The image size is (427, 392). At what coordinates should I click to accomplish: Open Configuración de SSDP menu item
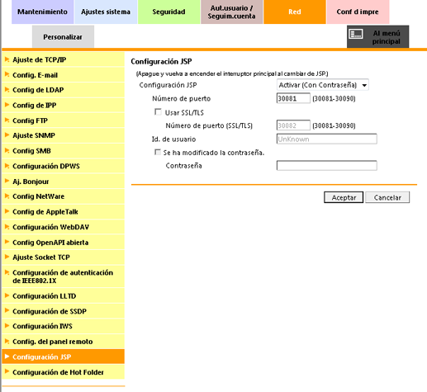63,311
